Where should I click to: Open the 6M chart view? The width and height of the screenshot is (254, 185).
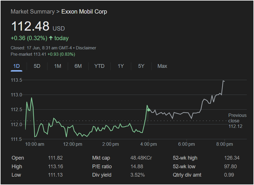78,66
